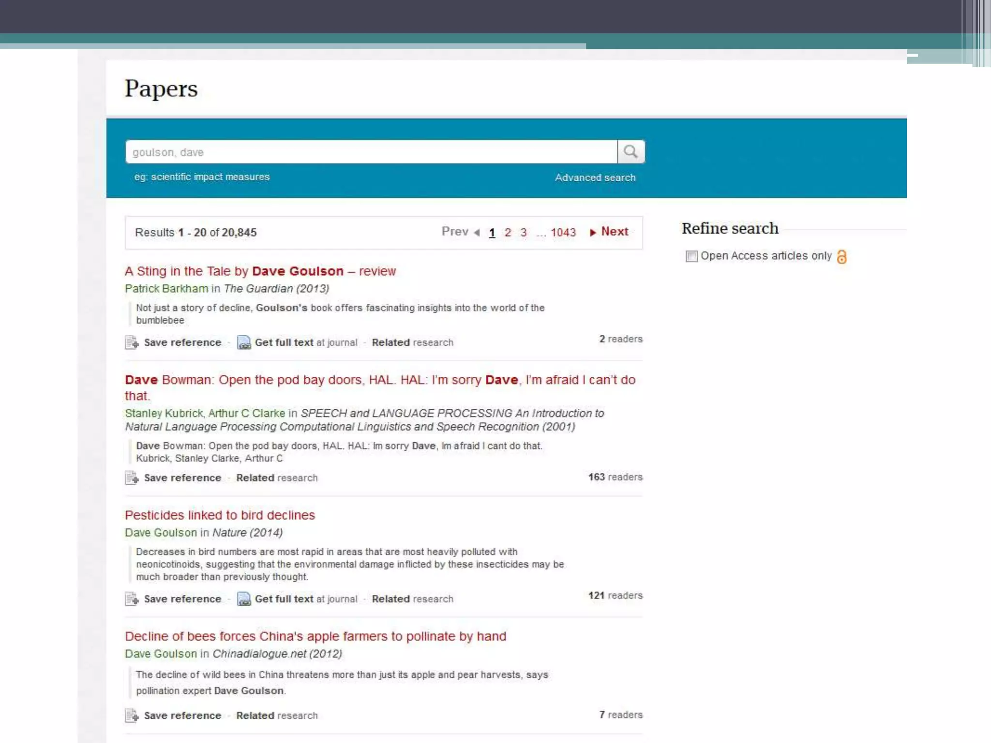This screenshot has height=743, width=991.
Task: Click the orange Open Access lock icon
Action: point(842,256)
